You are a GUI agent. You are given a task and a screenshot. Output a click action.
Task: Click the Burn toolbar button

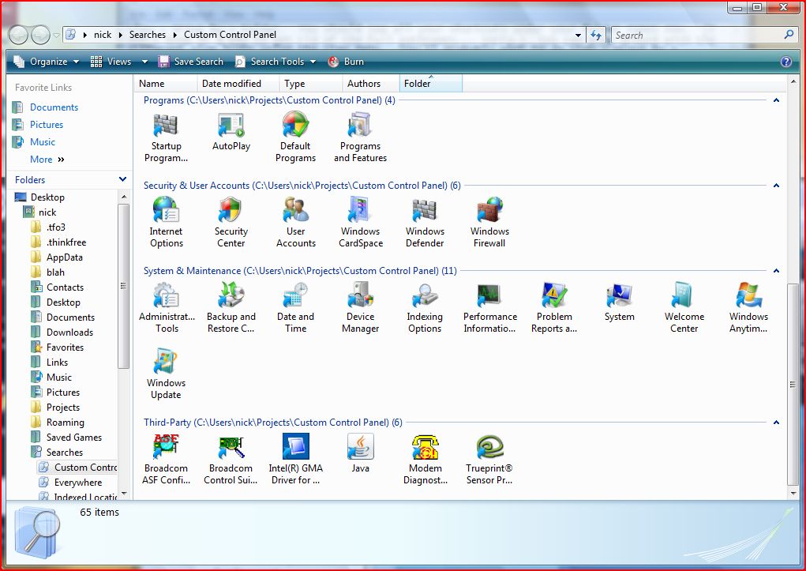coord(346,62)
